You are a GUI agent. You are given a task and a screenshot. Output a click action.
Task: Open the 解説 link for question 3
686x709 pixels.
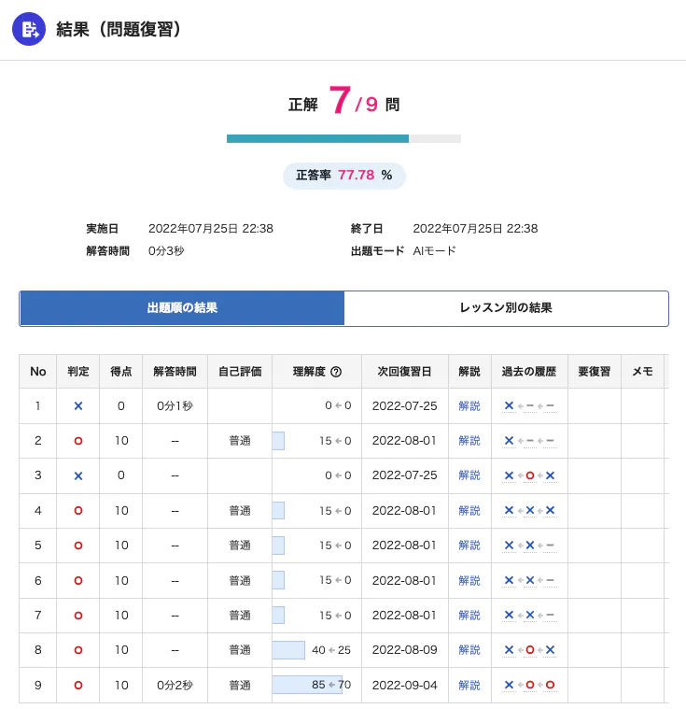(x=469, y=475)
